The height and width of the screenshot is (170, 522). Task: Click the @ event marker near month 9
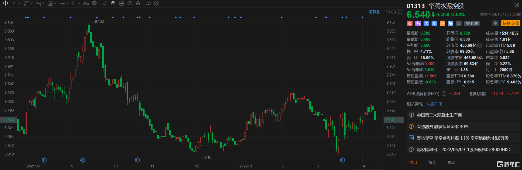click(x=82, y=160)
